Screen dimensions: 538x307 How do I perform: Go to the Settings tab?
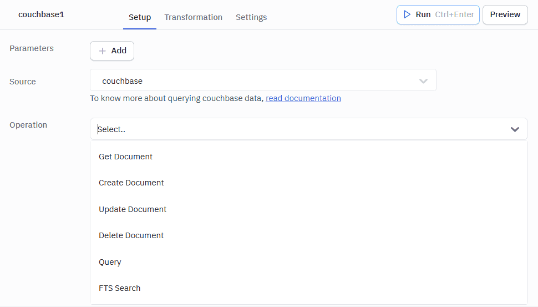pos(251,17)
